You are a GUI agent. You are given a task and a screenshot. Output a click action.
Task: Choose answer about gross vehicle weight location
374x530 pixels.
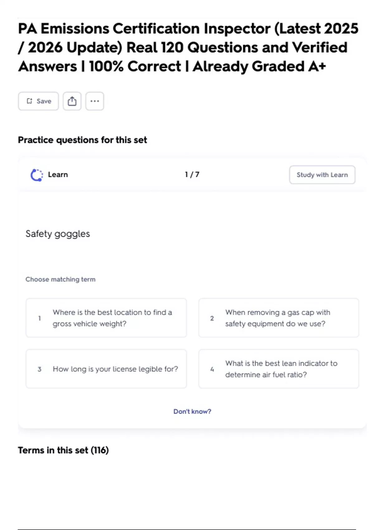pyautogui.click(x=106, y=318)
